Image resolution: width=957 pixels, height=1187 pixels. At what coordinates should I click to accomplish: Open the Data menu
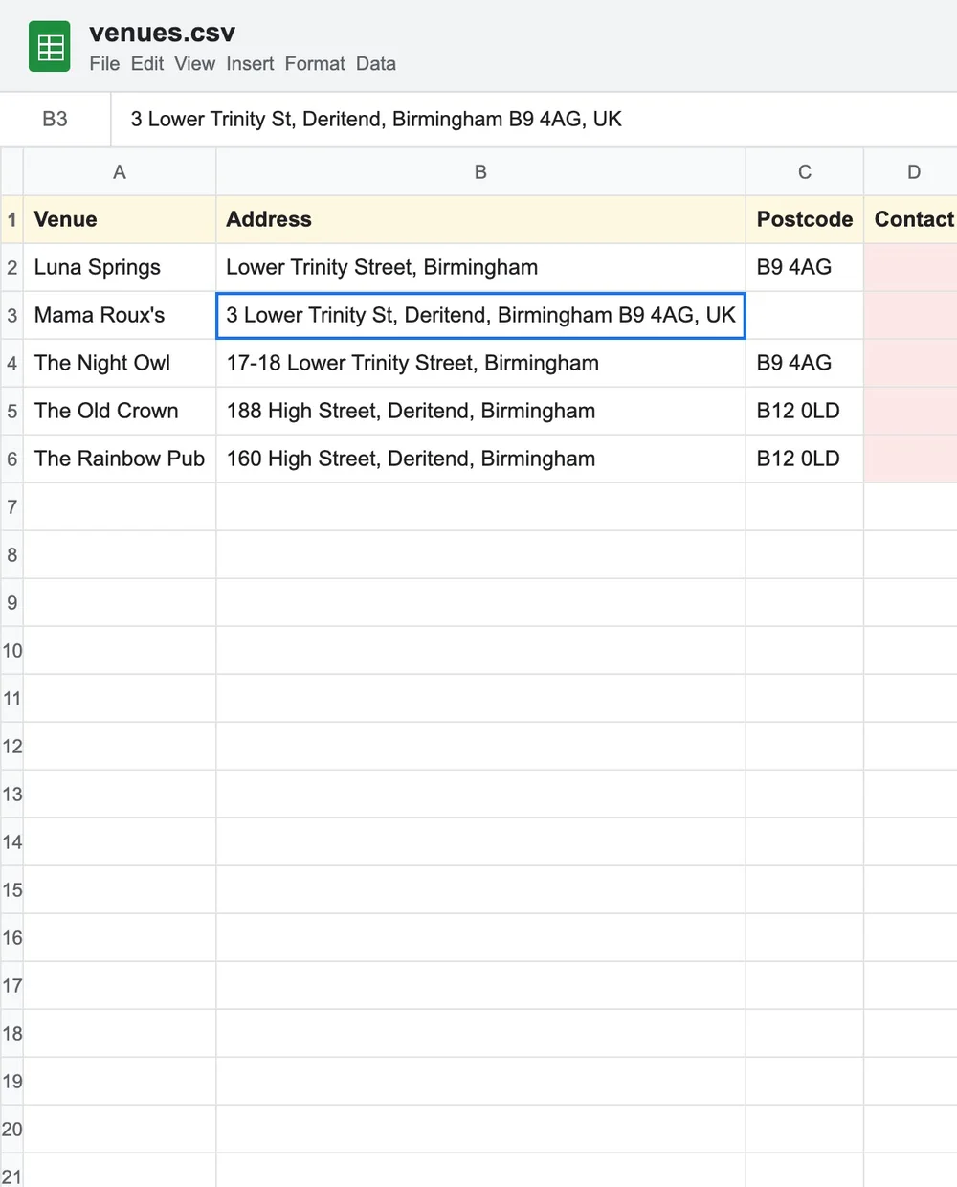(x=376, y=64)
